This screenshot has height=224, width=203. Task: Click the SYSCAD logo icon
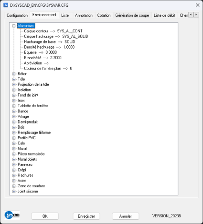[x=12, y=215]
